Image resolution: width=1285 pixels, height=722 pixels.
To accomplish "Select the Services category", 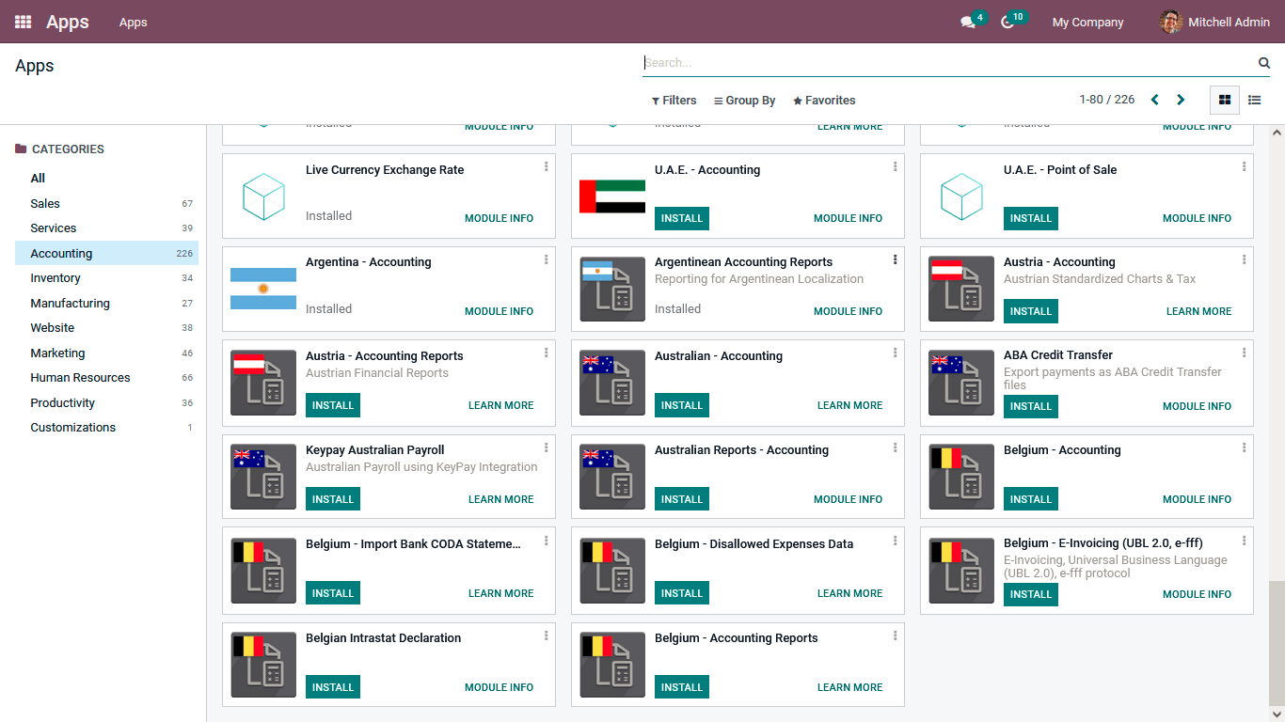I will tap(106, 228).
